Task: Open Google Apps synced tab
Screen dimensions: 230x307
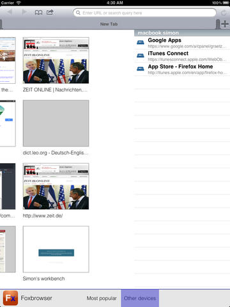Action: pyautogui.click(x=182, y=43)
